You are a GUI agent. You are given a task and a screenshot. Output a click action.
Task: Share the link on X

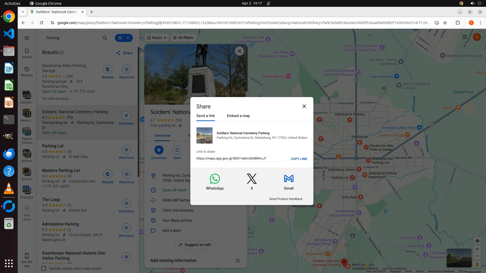[x=252, y=181]
